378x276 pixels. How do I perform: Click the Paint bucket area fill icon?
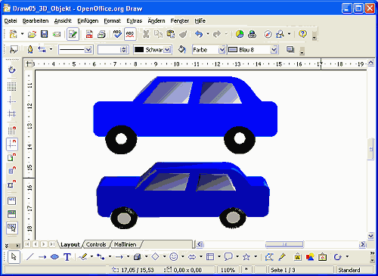181,49
